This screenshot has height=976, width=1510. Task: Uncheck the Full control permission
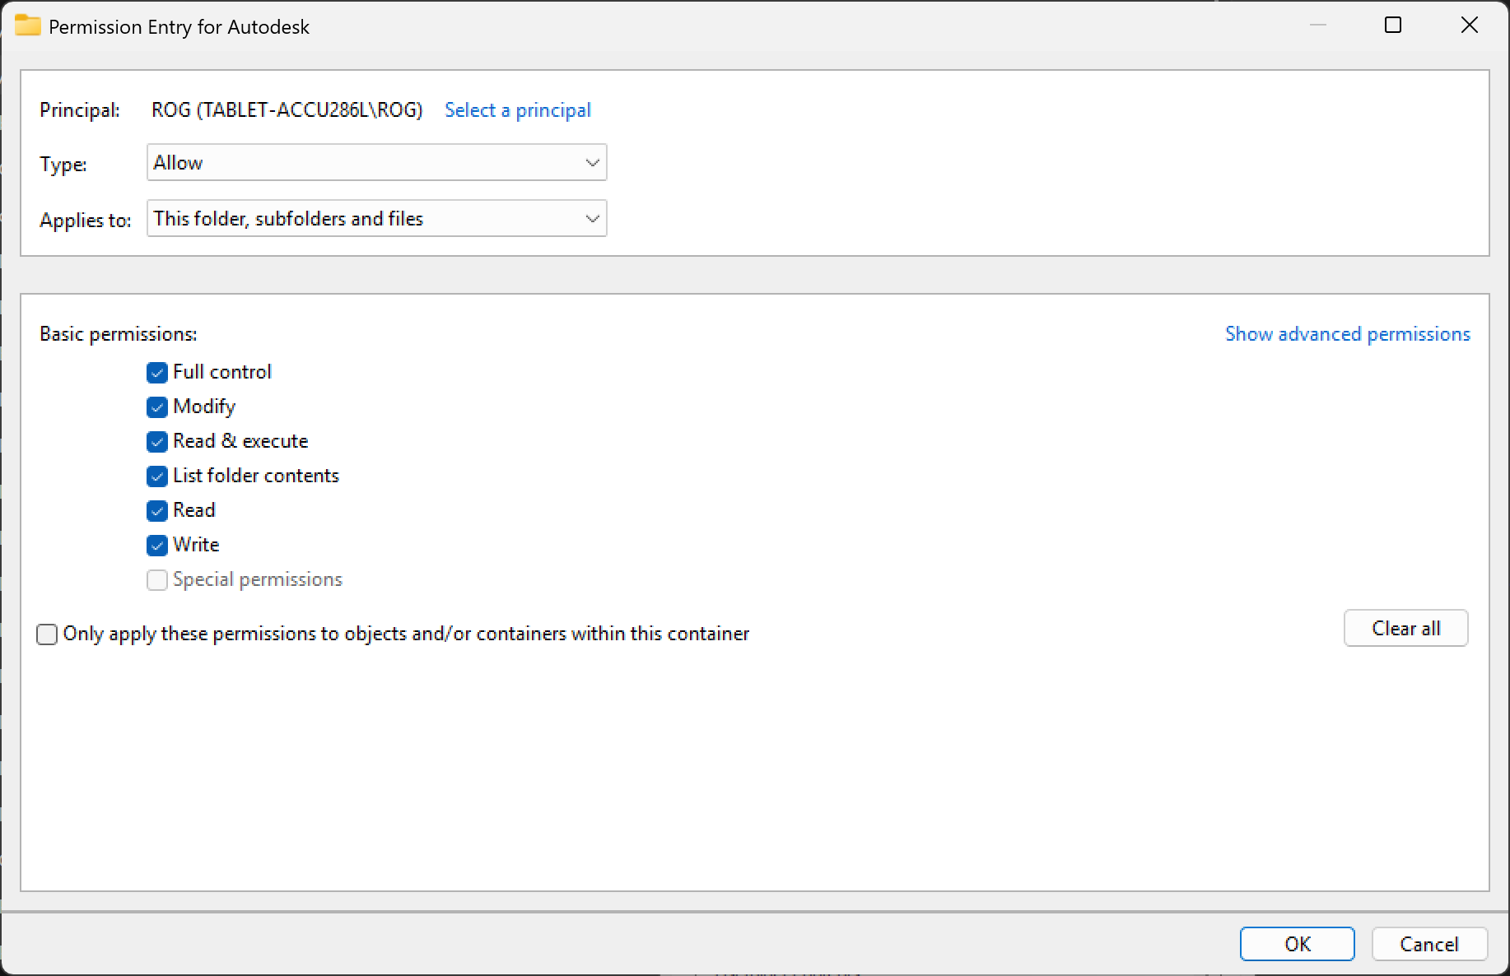[156, 372]
